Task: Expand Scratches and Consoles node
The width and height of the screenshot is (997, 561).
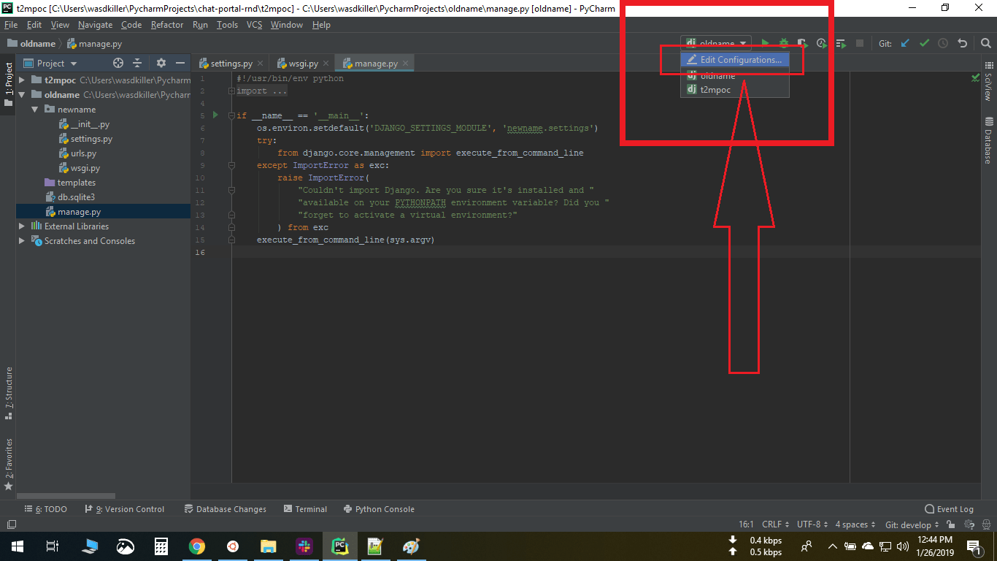Action: coord(22,241)
